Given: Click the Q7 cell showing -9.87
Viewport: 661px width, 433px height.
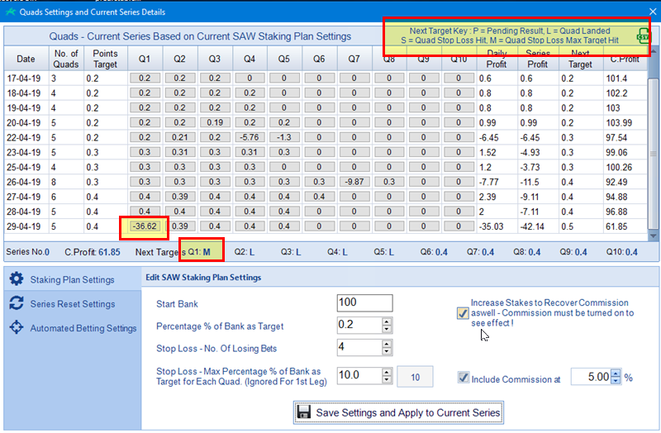Looking at the screenshot, I should [354, 182].
